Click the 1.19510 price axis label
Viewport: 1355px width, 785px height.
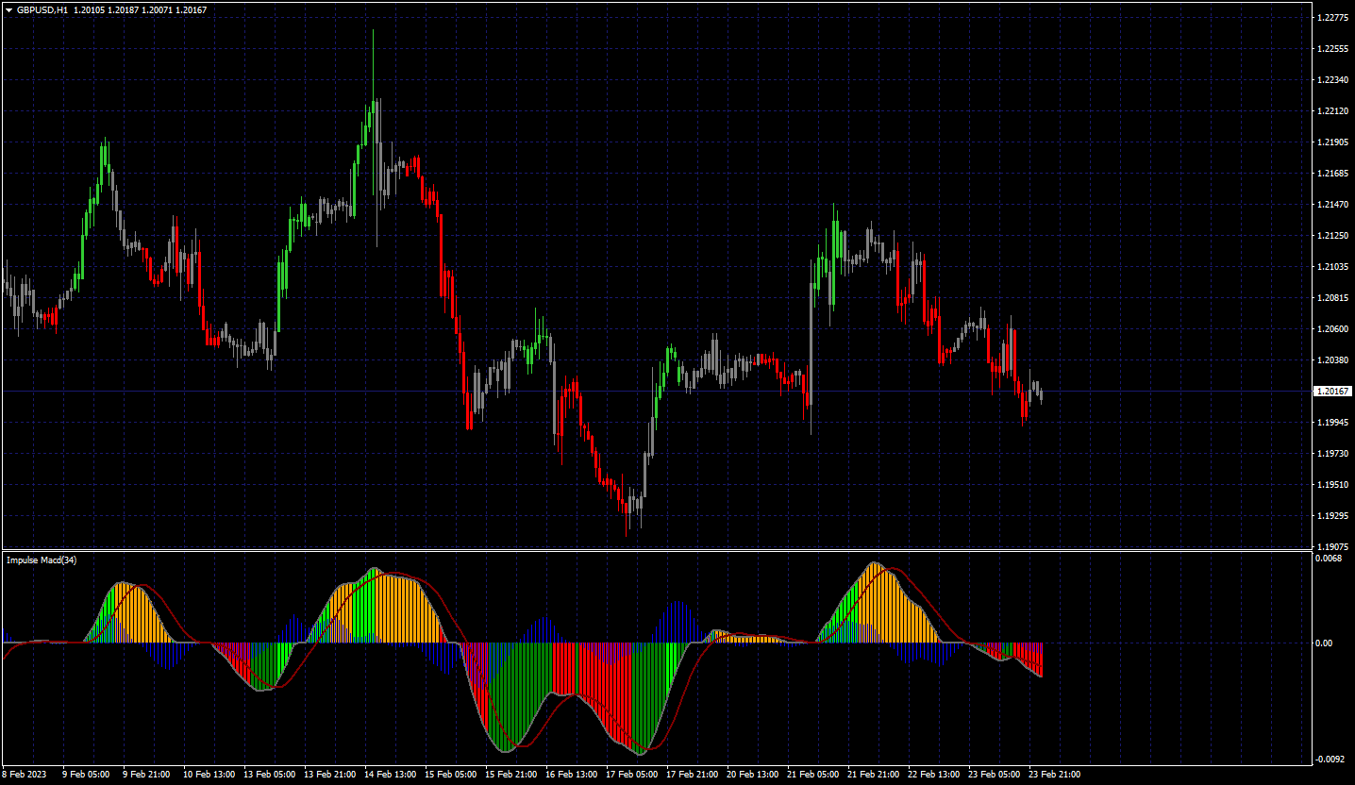[1332, 484]
